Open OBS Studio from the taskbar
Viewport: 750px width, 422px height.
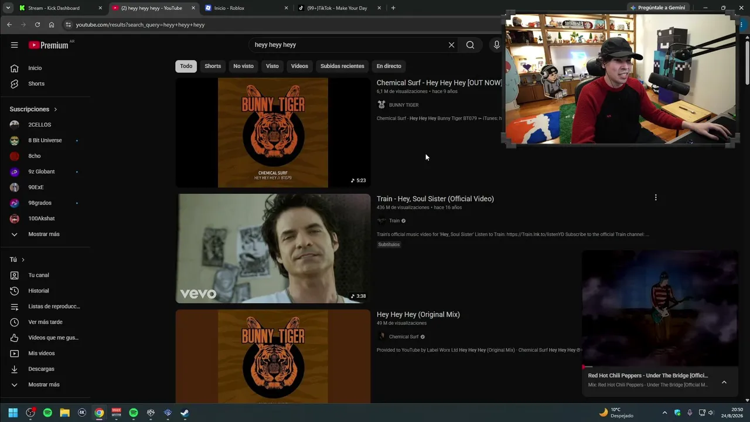pyautogui.click(x=30, y=413)
